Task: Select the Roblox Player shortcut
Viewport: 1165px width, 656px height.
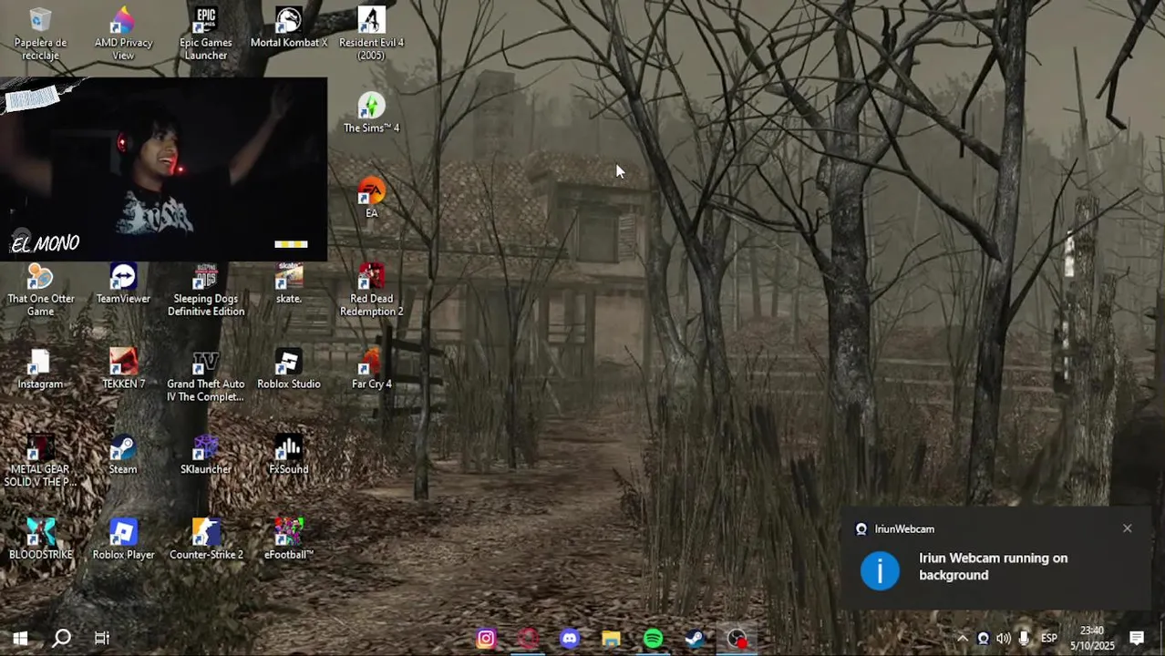Action: [123, 539]
